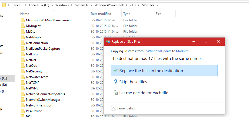This screenshot has height=117, width=249.
Task: Click the PcsvDevice folder icon
Action: click(23, 111)
